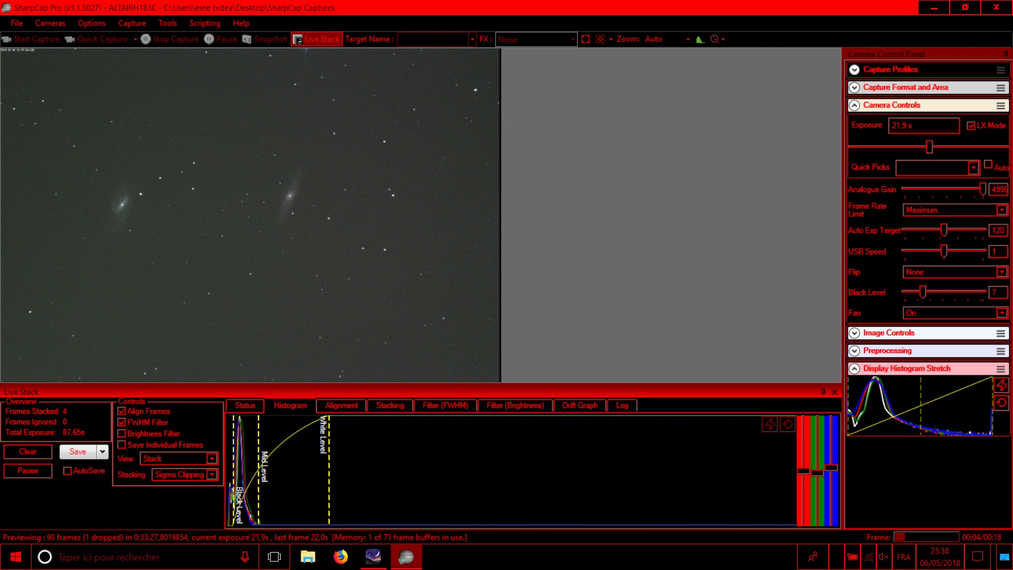Click the selection area square icon

pyautogui.click(x=585, y=39)
